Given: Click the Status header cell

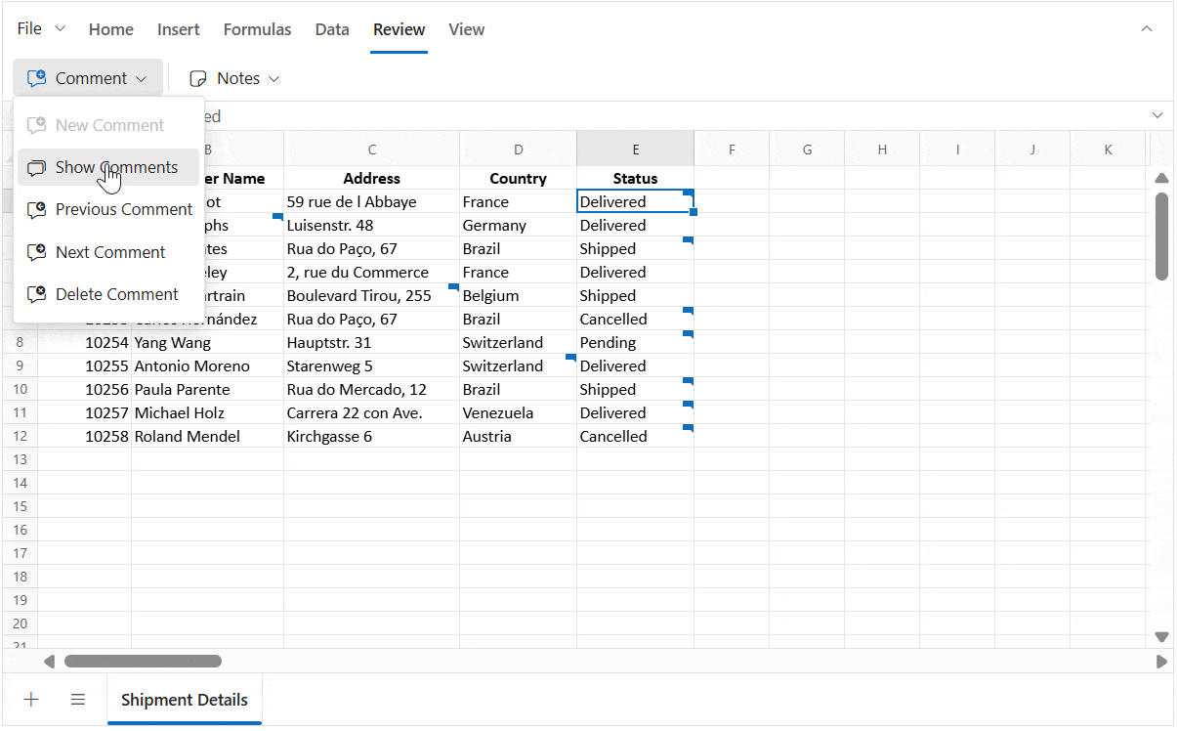Looking at the screenshot, I should (x=636, y=178).
